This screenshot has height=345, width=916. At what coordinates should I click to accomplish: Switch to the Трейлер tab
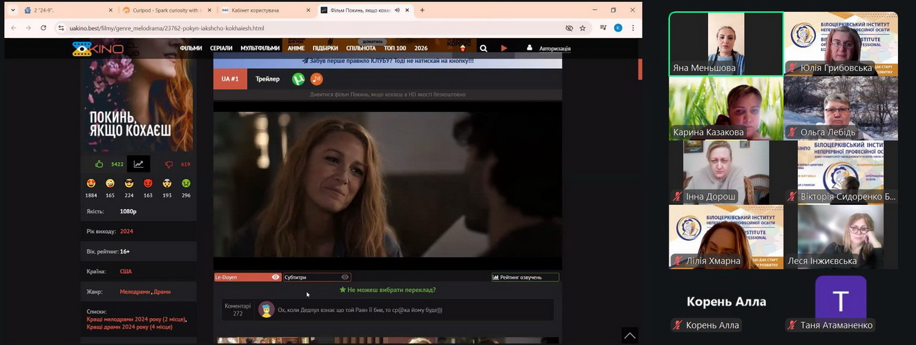[x=267, y=79]
